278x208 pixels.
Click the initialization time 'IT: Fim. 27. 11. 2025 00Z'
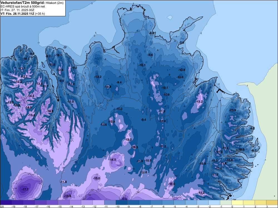point(17,10)
